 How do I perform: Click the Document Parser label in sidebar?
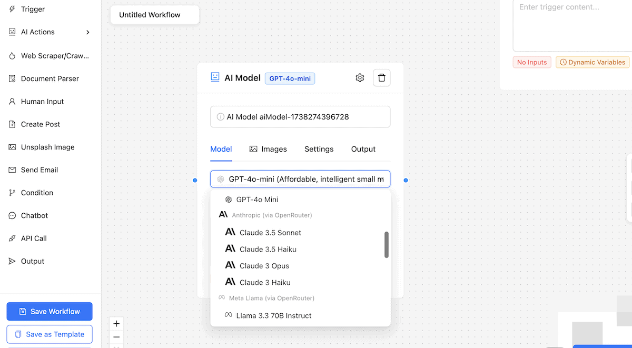pyautogui.click(x=50, y=78)
